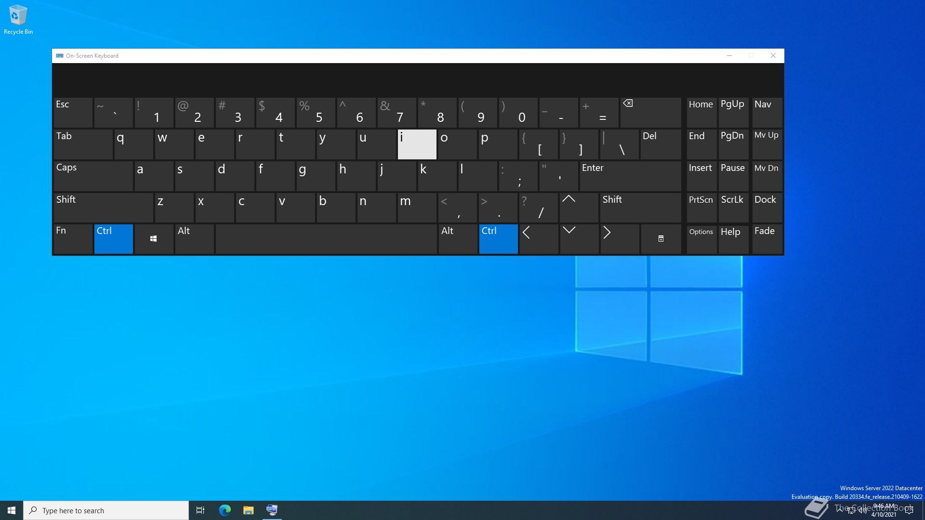Open File Explorer from taskbar
Screen dimensions: 925x520
point(248,510)
